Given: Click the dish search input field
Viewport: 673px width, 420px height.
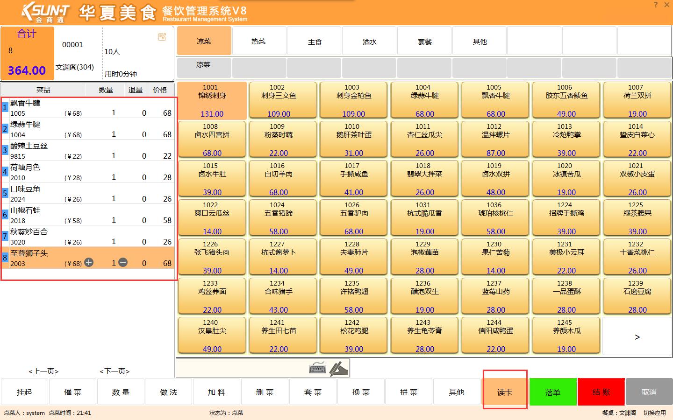Looking at the screenshot, I should (x=242, y=368).
